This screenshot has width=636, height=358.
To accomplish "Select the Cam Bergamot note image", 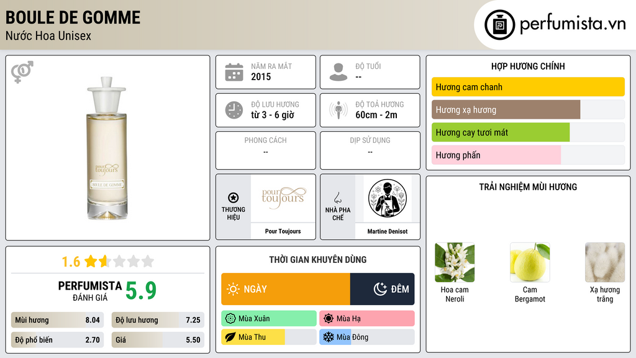I will coord(530,263).
